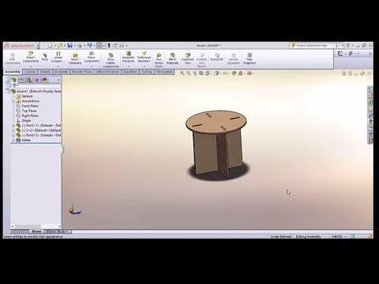Click the 'Editing Assembly' status text
The width and height of the screenshot is (379, 284).
click(x=308, y=237)
